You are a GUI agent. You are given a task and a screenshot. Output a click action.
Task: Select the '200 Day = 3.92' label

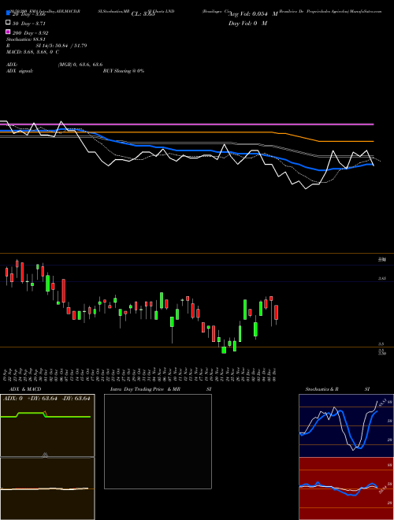[30, 33]
